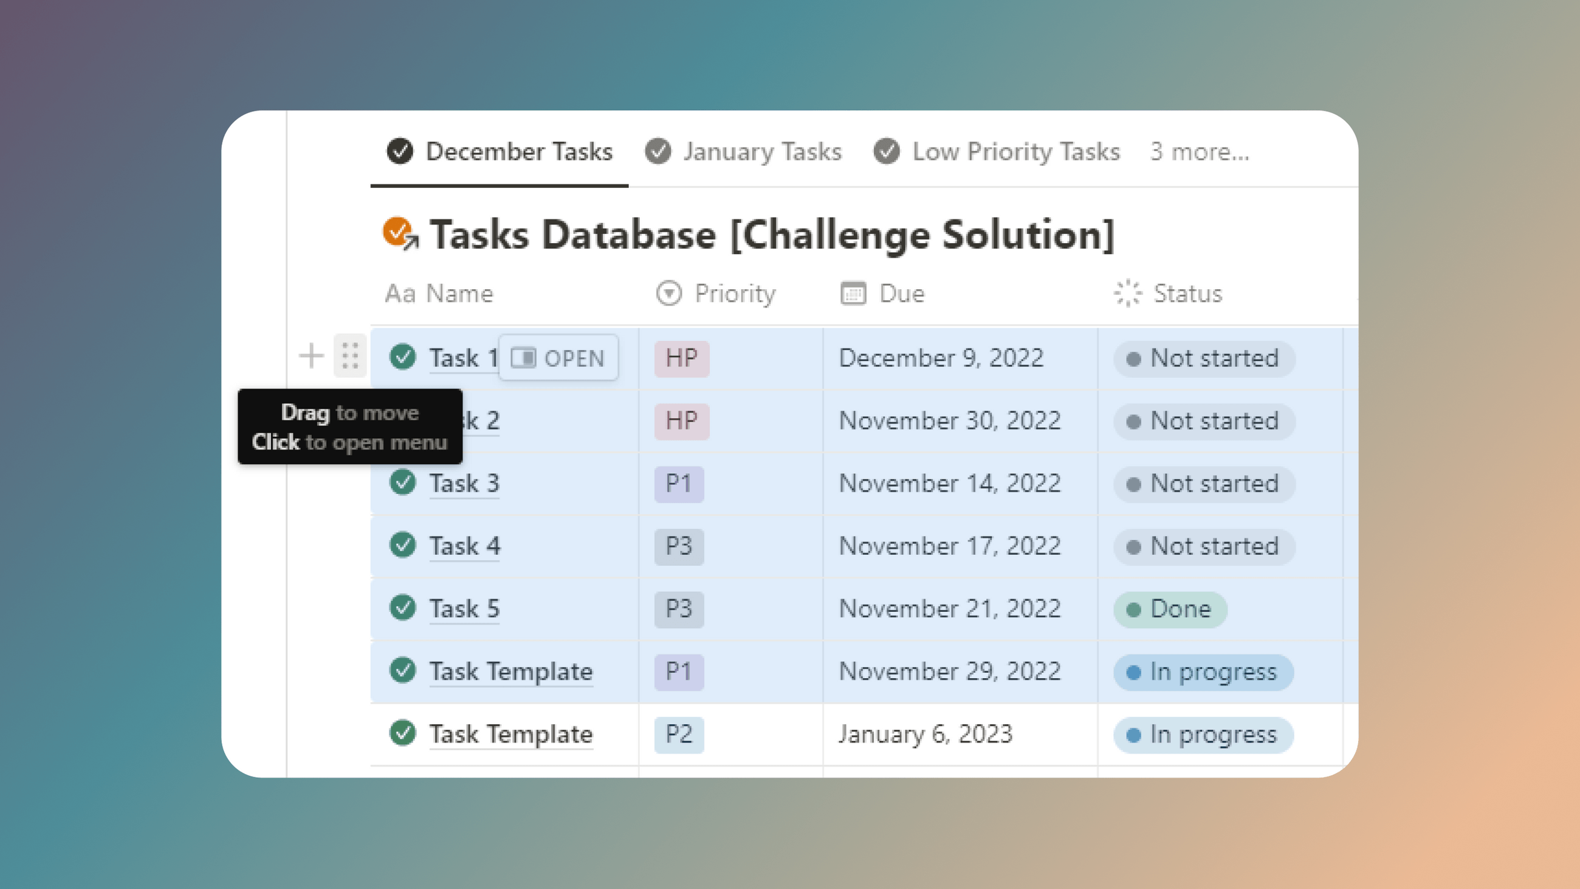Switch to the January Tasks tab
The image size is (1580, 889).
pos(762,151)
